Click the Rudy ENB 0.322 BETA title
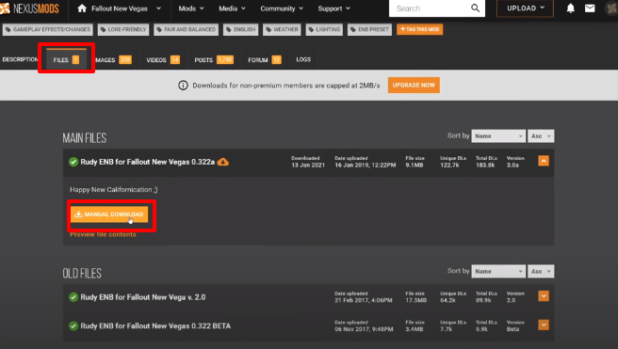 [x=155, y=325]
